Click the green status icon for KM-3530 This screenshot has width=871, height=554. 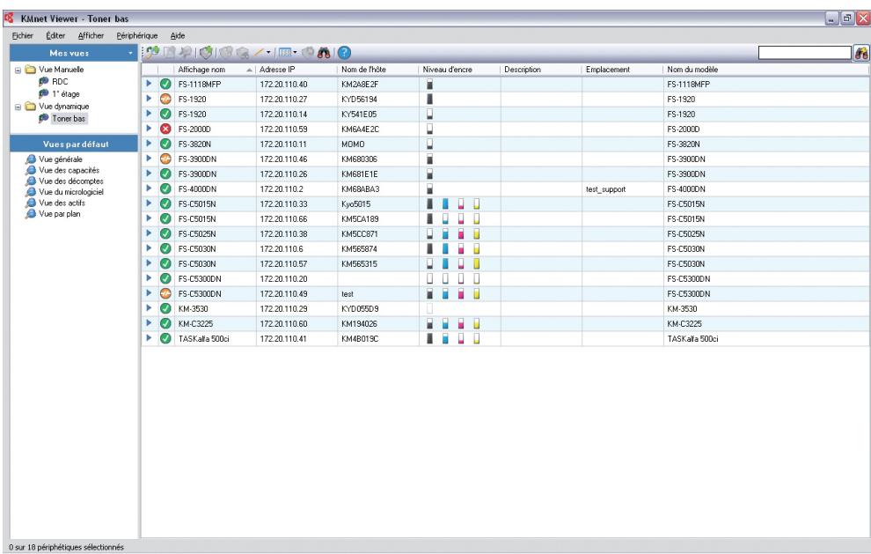pyautogui.click(x=165, y=308)
